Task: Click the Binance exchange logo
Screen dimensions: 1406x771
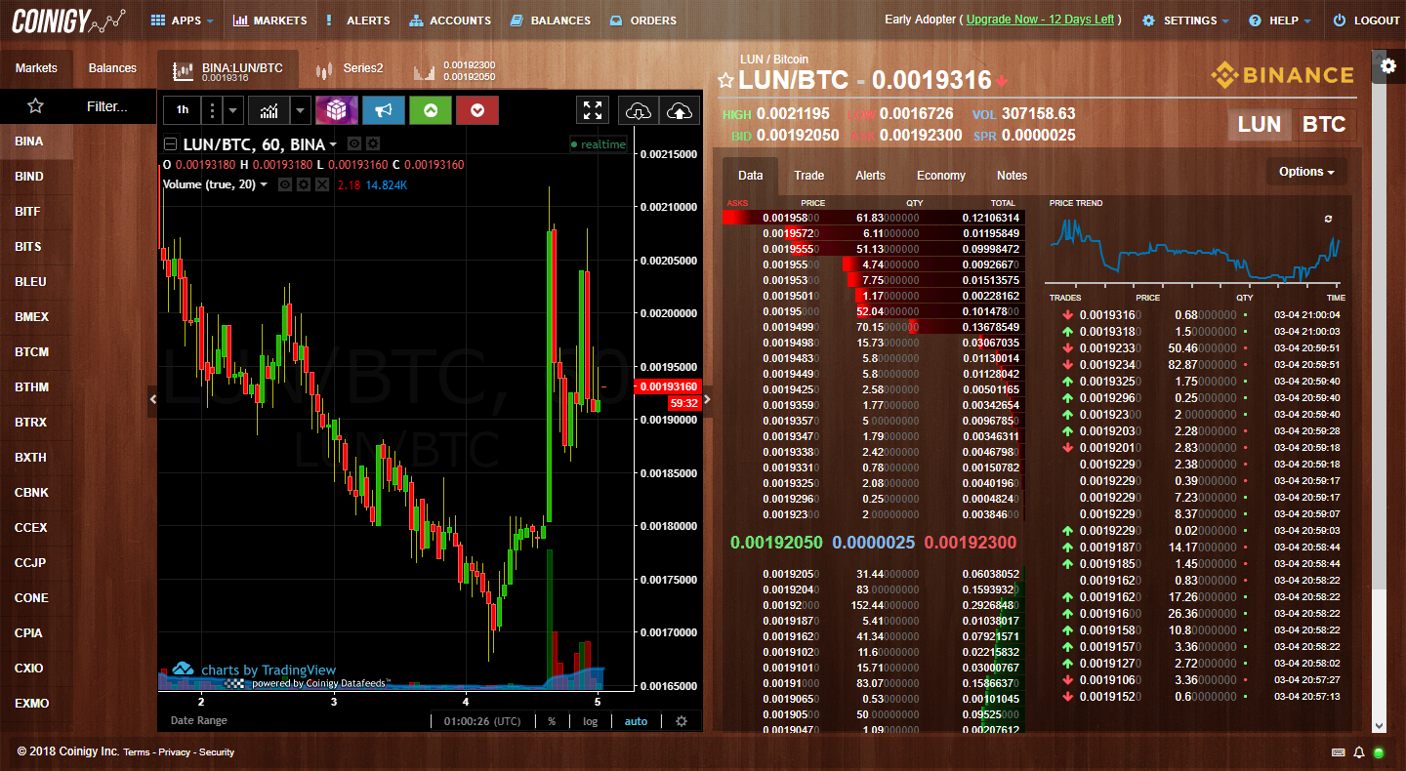Action: [1282, 74]
